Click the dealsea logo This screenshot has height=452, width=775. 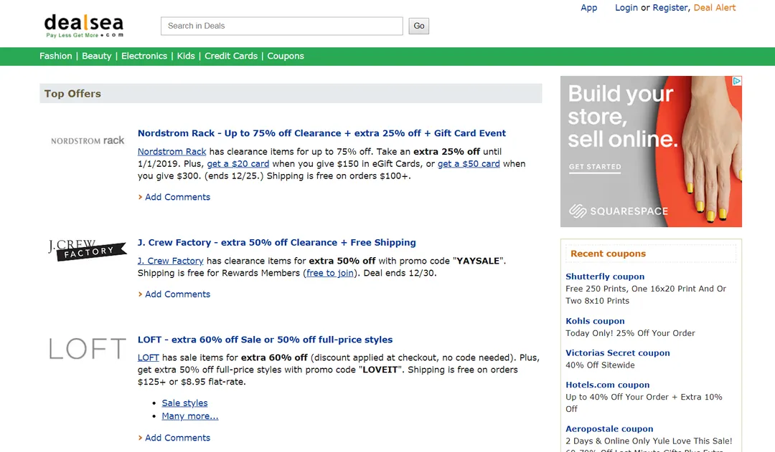pyautogui.click(x=83, y=26)
